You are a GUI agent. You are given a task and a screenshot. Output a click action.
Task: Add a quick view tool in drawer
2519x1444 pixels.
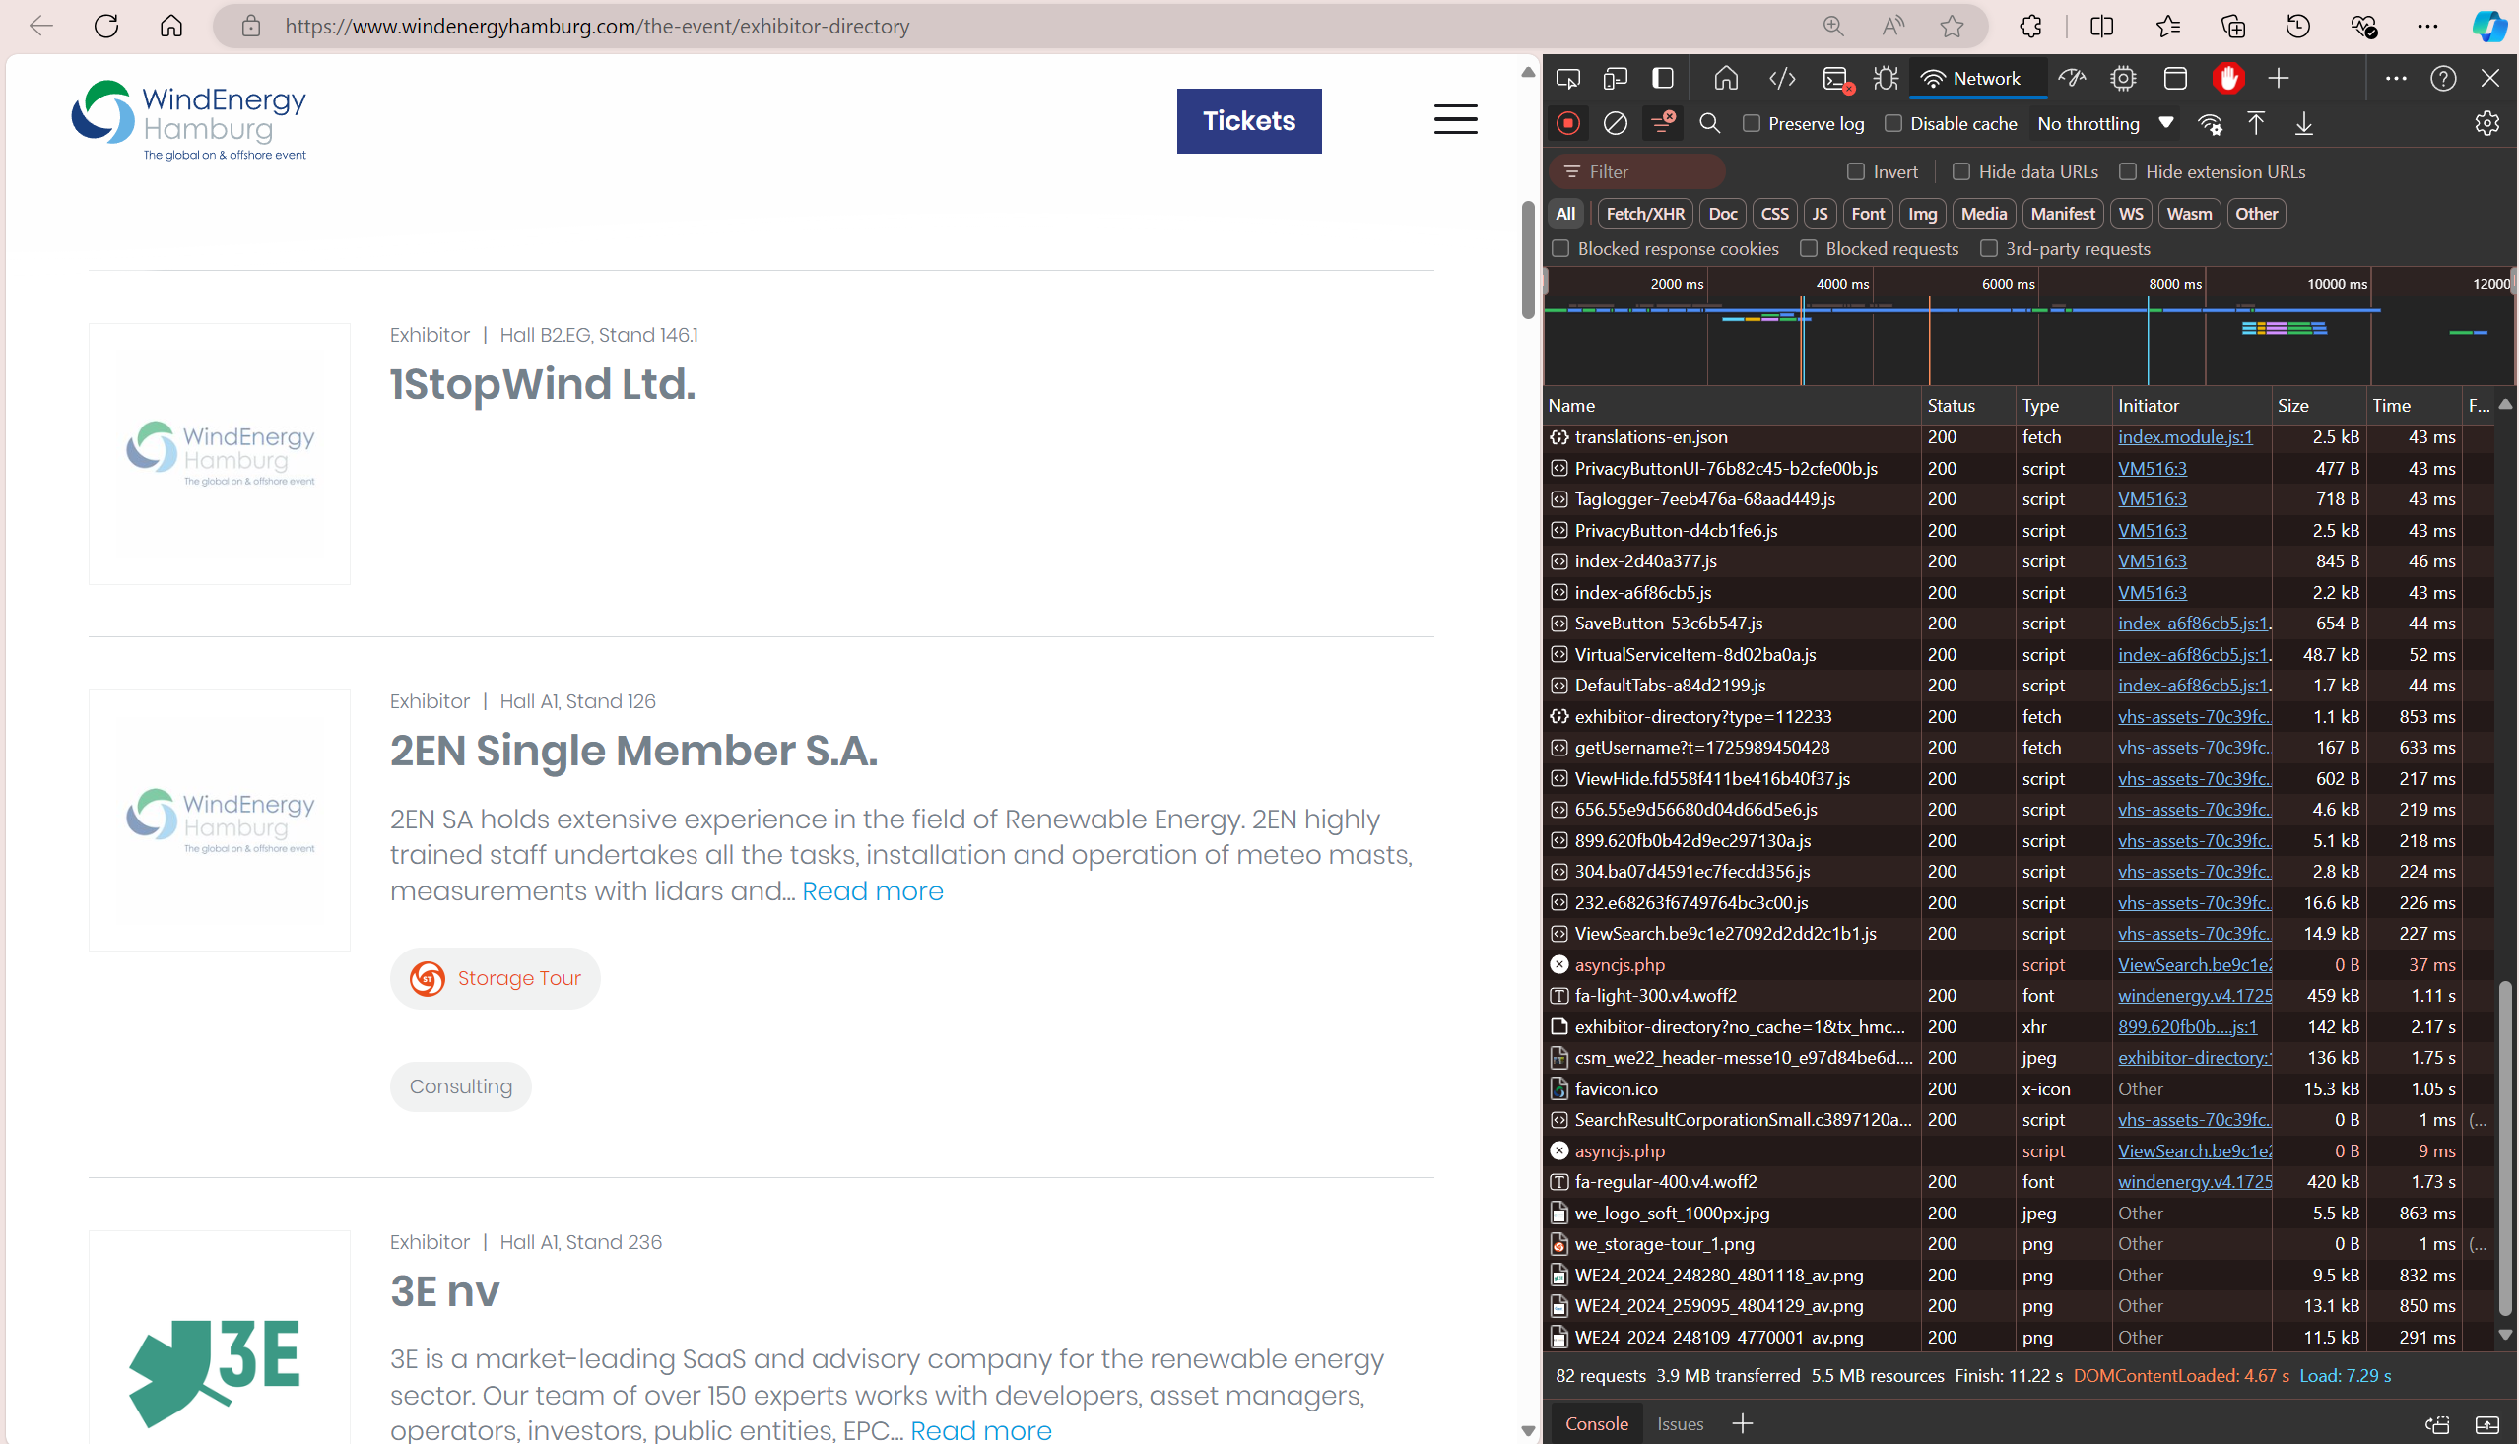pyautogui.click(x=1743, y=1423)
